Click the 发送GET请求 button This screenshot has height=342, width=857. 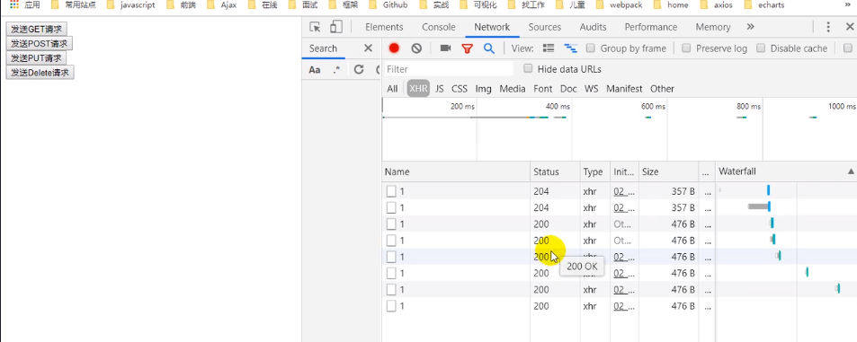pyautogui.click(x=37, y=29)
